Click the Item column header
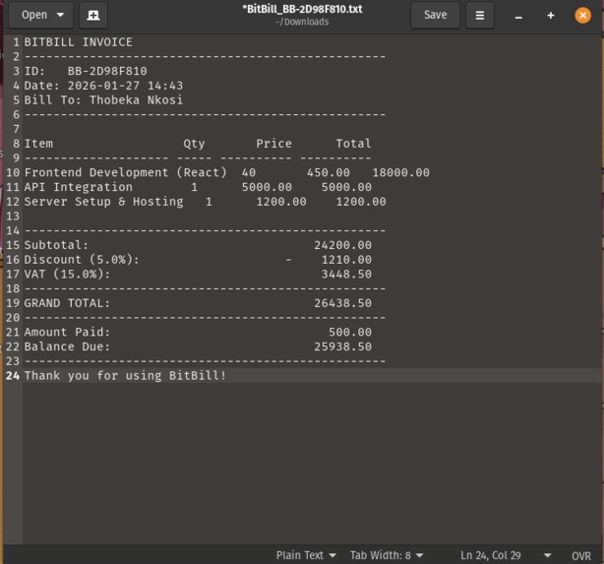This screenshot has width=604, height=564. click(38, 144)
